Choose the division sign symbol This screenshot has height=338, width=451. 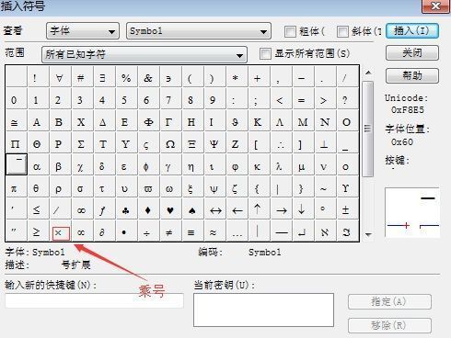pos(146,233)
